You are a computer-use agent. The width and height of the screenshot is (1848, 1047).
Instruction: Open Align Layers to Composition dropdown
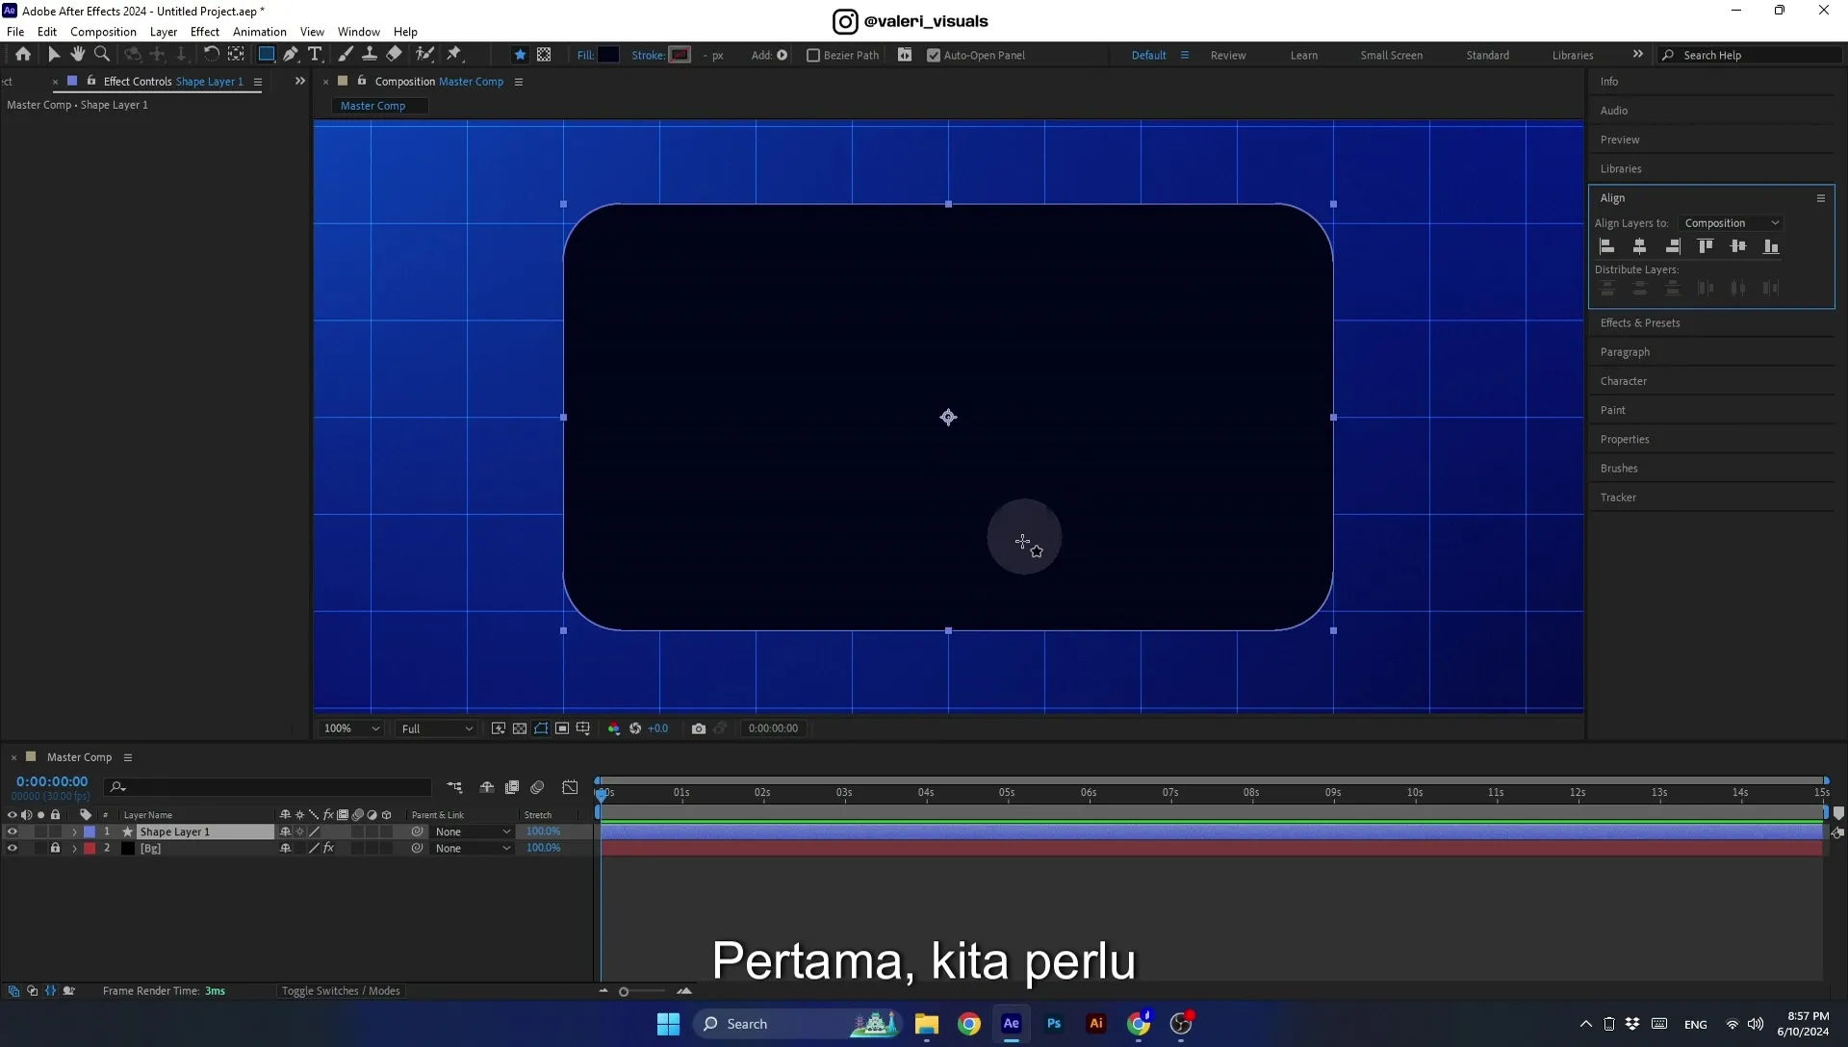[x=1731, y=223]
